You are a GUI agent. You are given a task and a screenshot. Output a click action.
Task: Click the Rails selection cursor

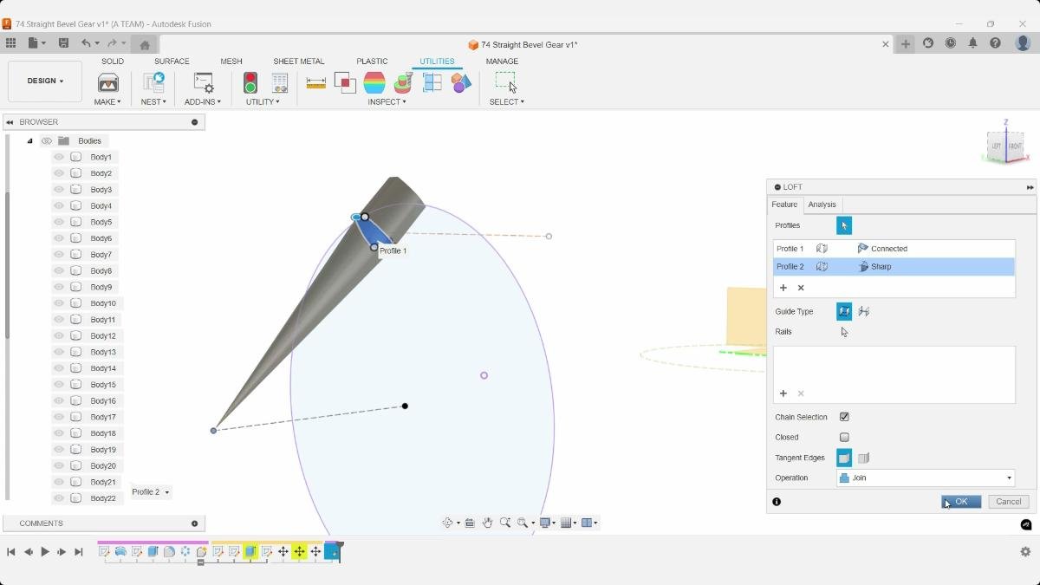[844, 331]
